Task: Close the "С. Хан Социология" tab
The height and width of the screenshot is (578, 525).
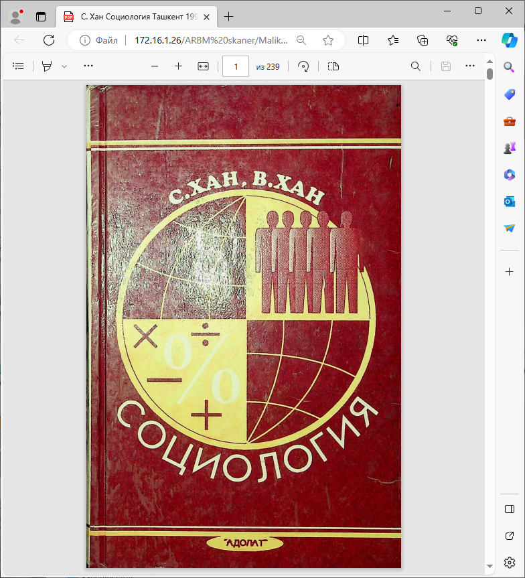Action: pos(207,17)
